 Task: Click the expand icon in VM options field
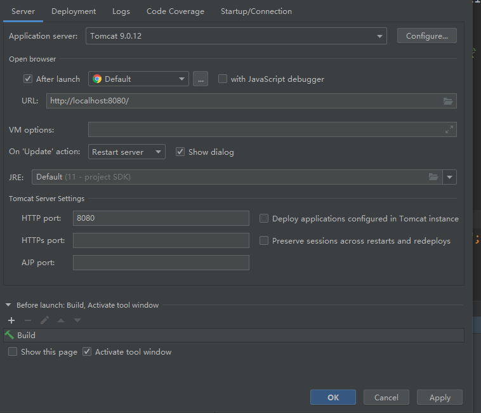449,129
